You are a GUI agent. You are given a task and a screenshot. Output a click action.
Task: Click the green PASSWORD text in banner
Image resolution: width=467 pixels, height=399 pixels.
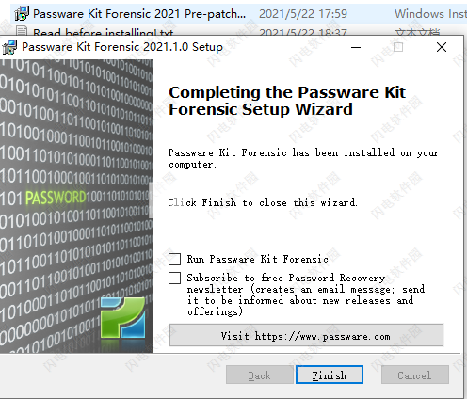coord(56,198)
